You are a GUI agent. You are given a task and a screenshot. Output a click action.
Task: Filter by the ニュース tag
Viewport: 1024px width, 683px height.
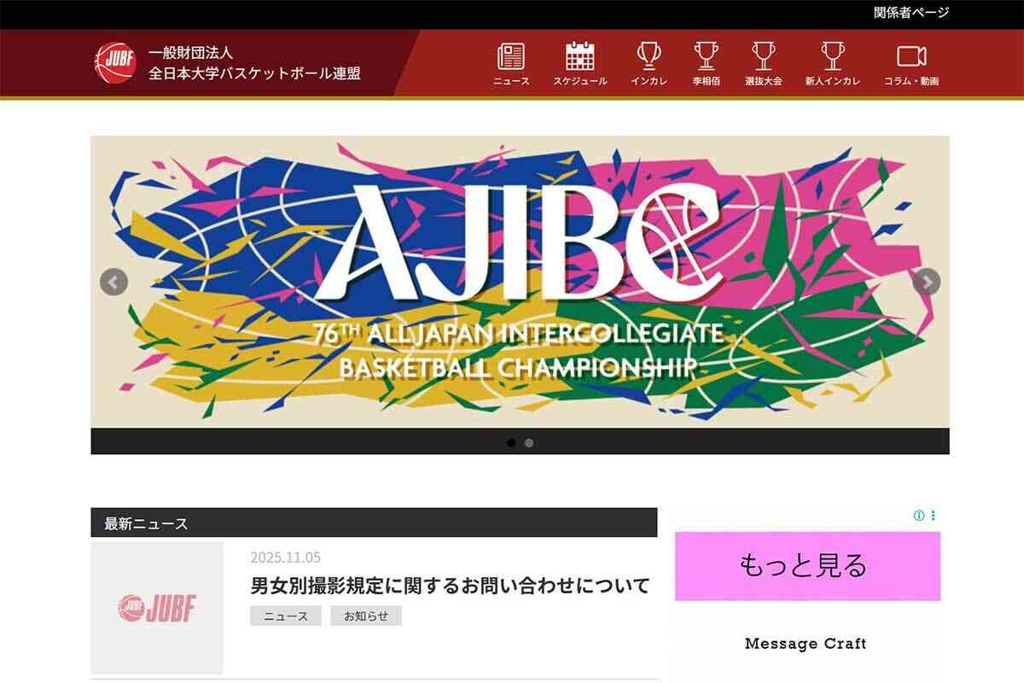[286, 616]
